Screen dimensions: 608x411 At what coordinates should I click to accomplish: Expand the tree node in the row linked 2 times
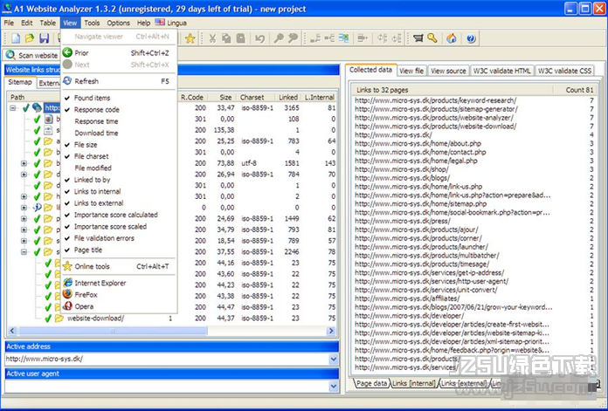(x=24, y=197)
